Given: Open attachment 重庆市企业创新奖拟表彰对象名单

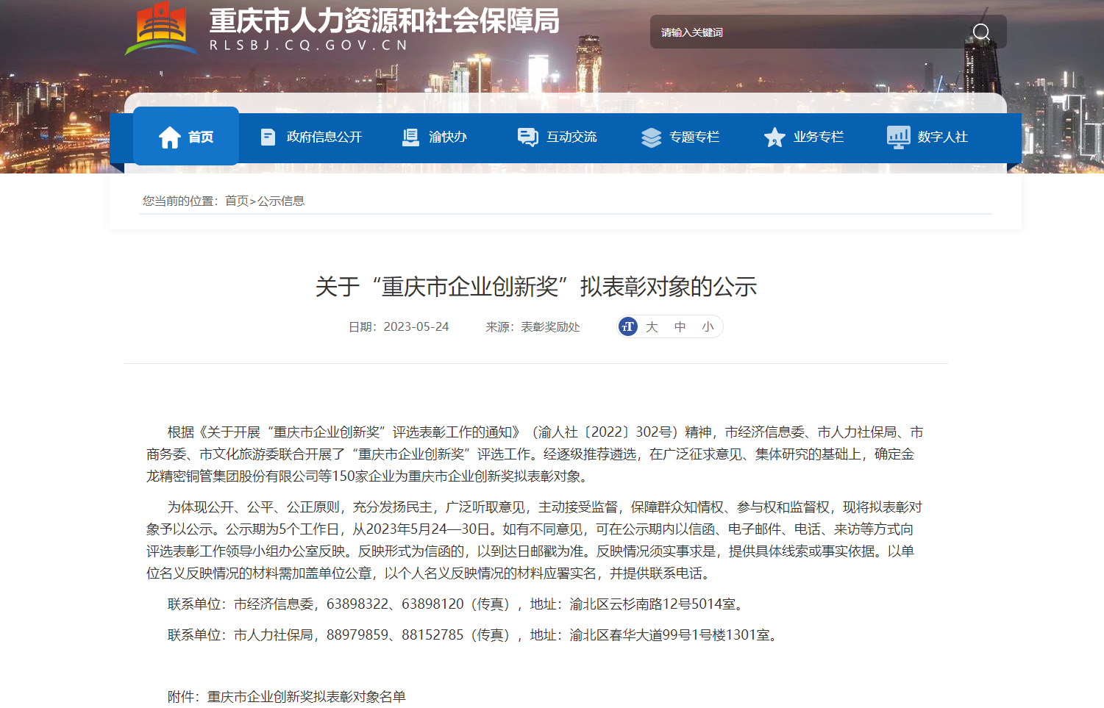Looking at the screenshot, I should click(x=307, y=697).
